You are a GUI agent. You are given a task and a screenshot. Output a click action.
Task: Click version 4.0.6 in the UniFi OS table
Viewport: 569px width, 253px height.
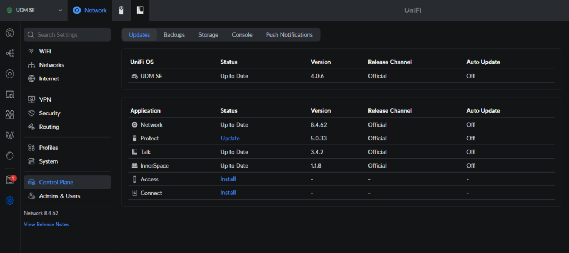(317, 76)
